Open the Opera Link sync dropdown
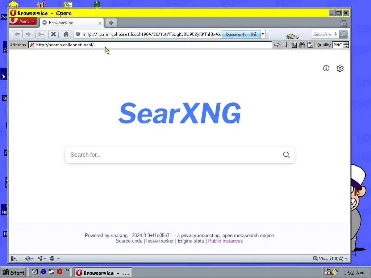 pyautogui.click(x=29, y=258)
